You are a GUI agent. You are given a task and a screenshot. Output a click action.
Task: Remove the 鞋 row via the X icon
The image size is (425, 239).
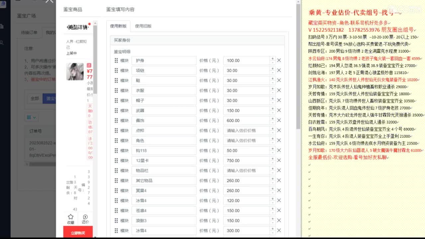click(x=279, y=80)
